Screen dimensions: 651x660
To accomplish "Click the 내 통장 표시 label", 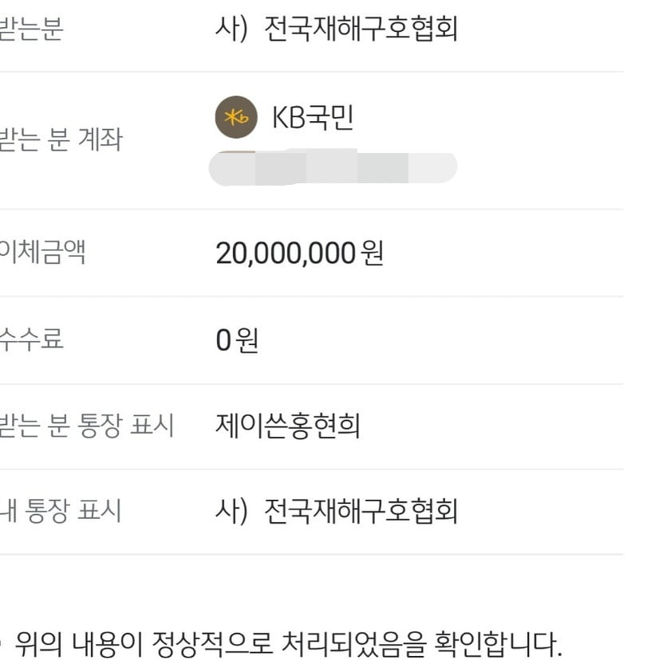I will click(61, 511).
